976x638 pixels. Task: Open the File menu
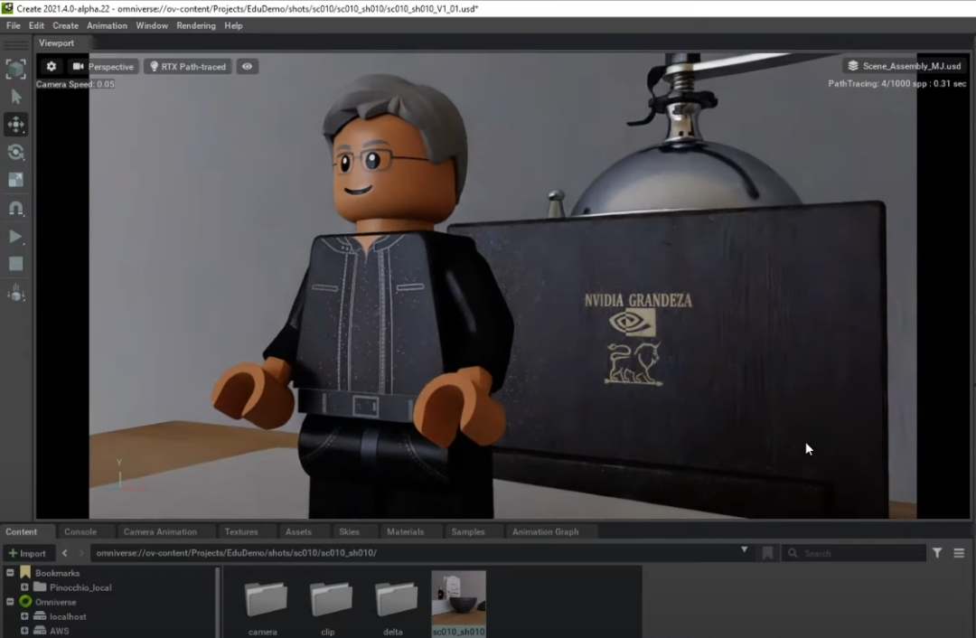(x=13, y=25)
